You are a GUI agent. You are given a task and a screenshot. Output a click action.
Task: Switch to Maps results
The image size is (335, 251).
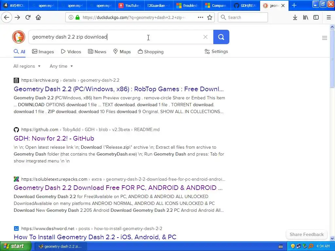[x=122, y=52]
